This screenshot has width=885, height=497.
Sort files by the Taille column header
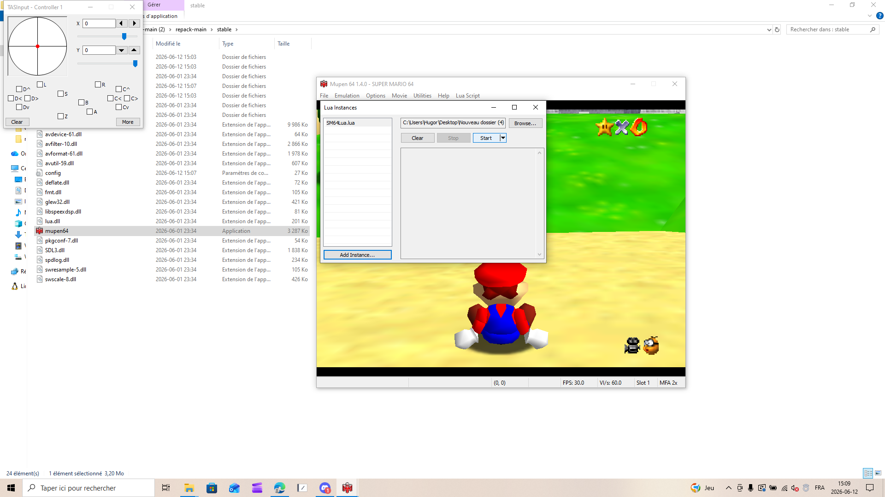[x=293, y=44]
